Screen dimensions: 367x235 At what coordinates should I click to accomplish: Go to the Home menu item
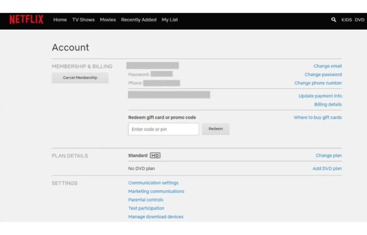[60, 20]
